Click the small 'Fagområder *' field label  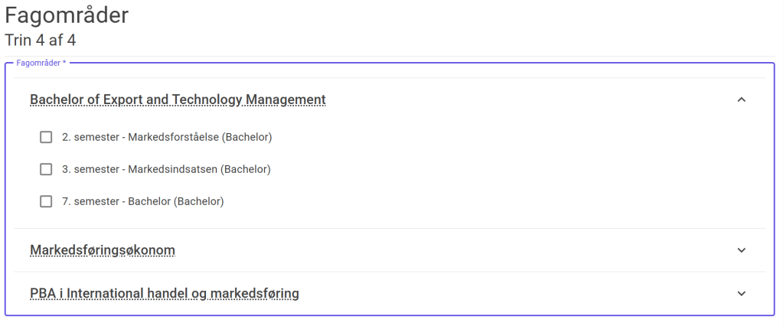[x=41, y=63]
